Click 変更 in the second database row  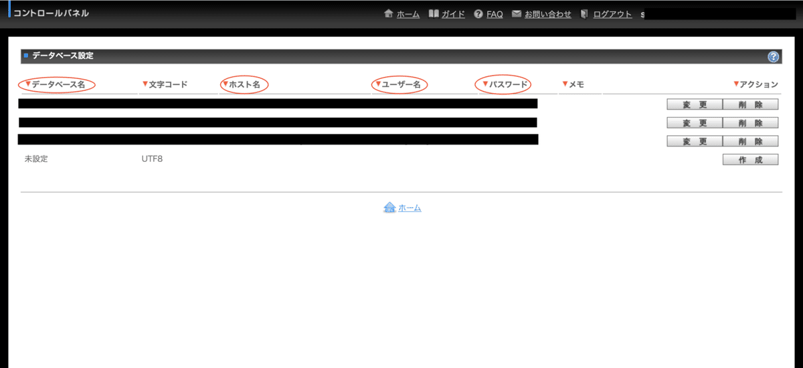click(x=695, y=123)
